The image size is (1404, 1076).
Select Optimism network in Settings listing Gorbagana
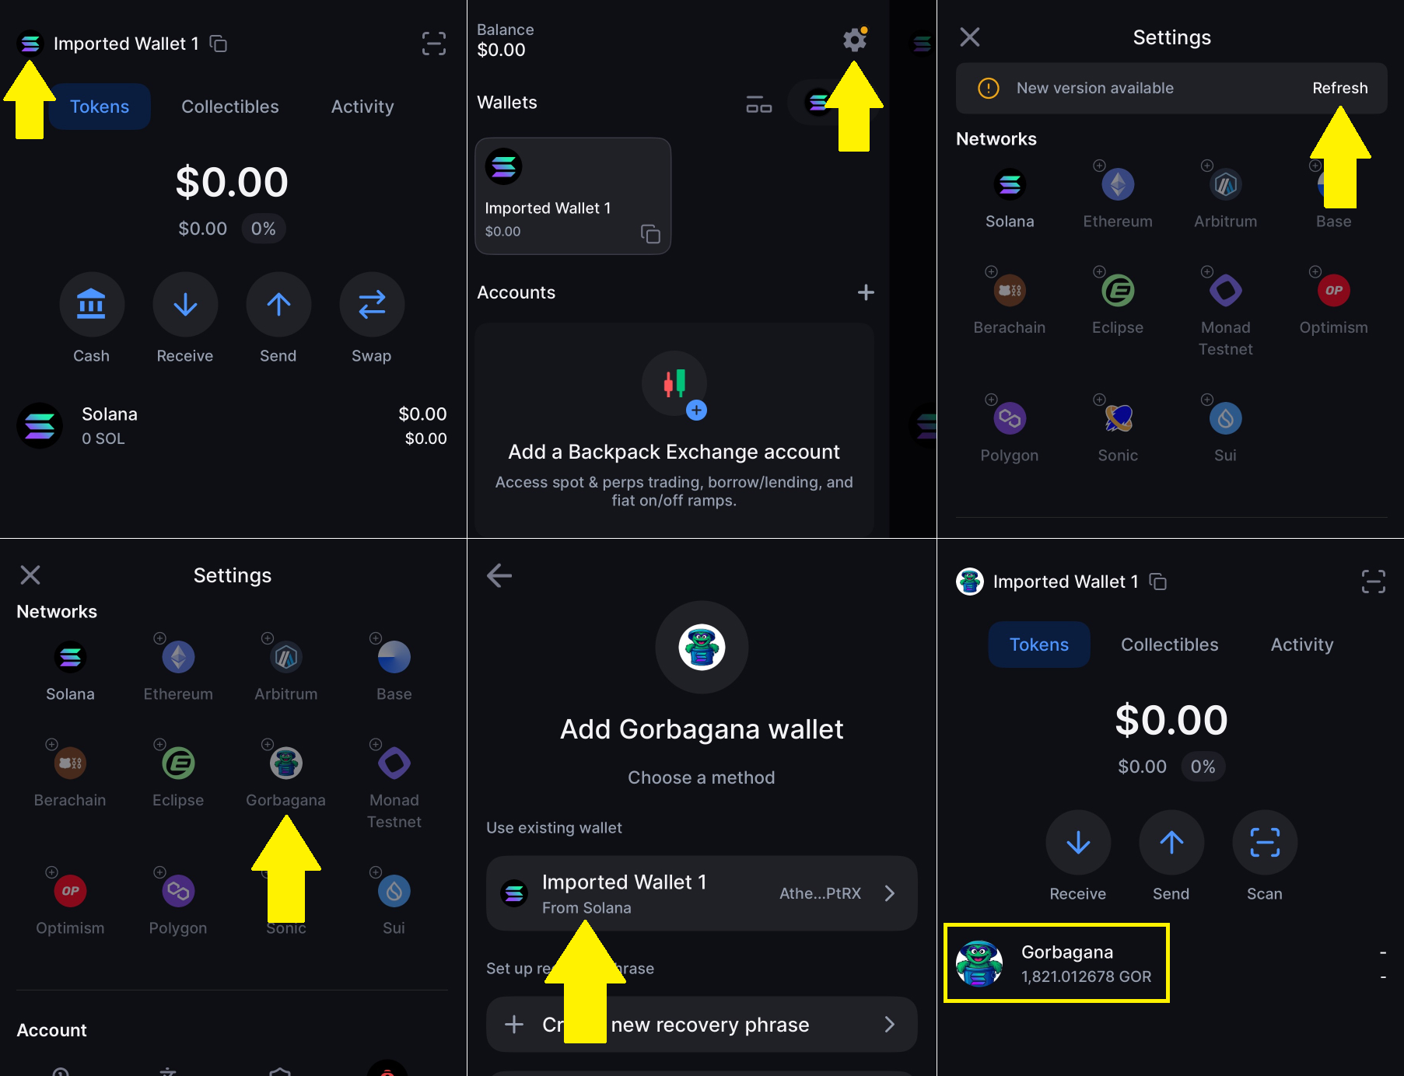[x=70, y=891]
